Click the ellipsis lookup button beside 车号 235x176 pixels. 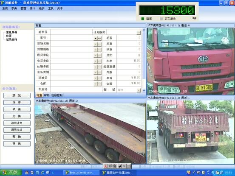99,38
